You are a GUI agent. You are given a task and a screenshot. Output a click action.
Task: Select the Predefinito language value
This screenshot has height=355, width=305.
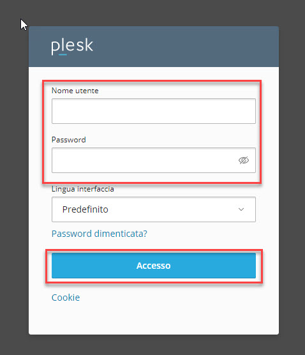tap(86, 209)
